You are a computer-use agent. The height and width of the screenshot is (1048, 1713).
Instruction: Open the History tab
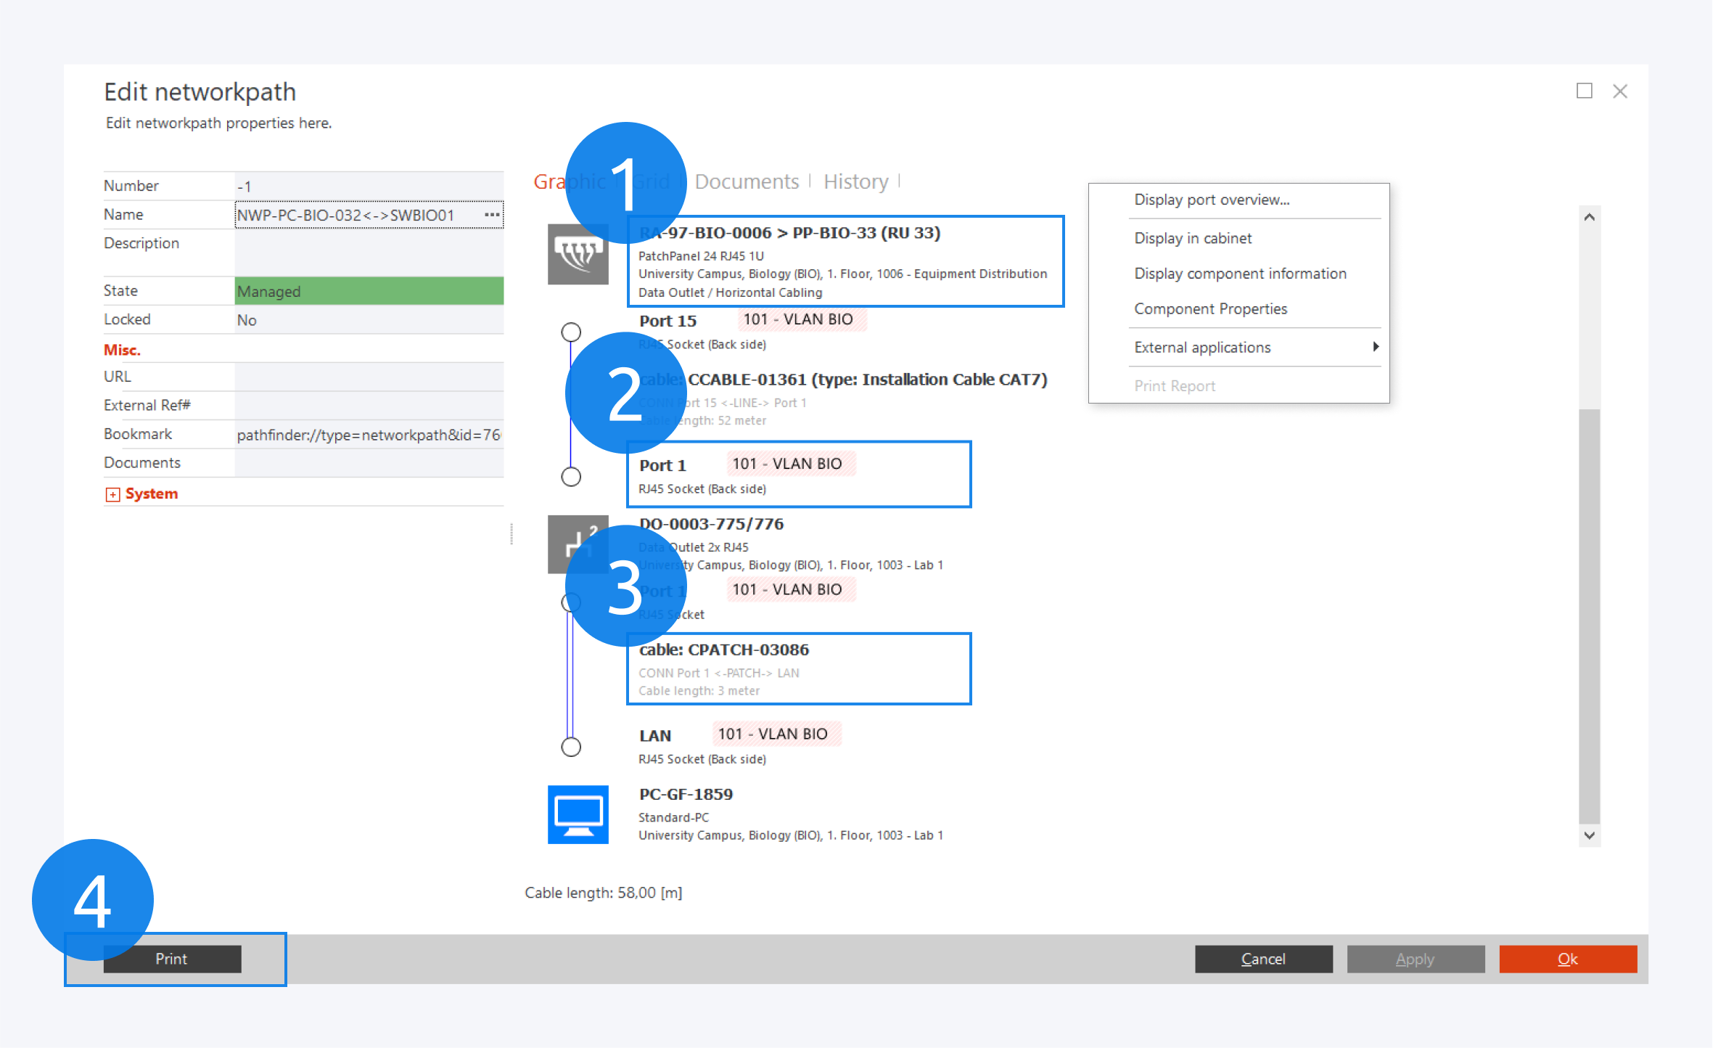click(855, 181)
